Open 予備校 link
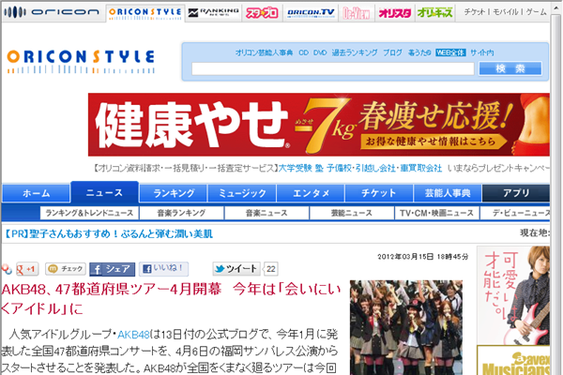 pos(339,168)
